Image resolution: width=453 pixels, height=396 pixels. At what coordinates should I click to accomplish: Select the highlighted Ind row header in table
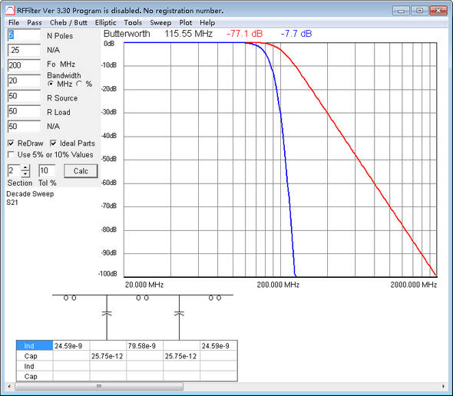(x=35, y=346)
